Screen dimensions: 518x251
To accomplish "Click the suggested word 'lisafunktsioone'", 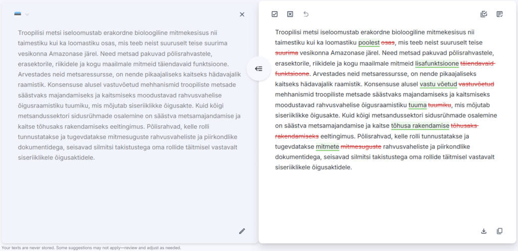I will (437, 63).
